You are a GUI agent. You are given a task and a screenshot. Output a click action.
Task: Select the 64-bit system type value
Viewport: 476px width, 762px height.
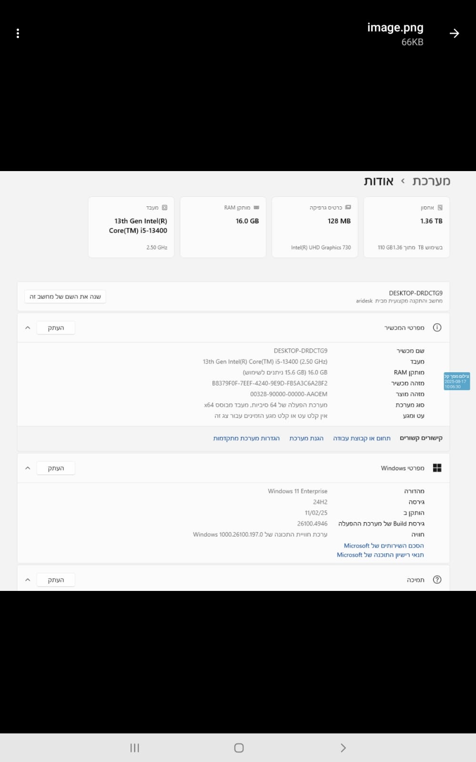point(266,405)
